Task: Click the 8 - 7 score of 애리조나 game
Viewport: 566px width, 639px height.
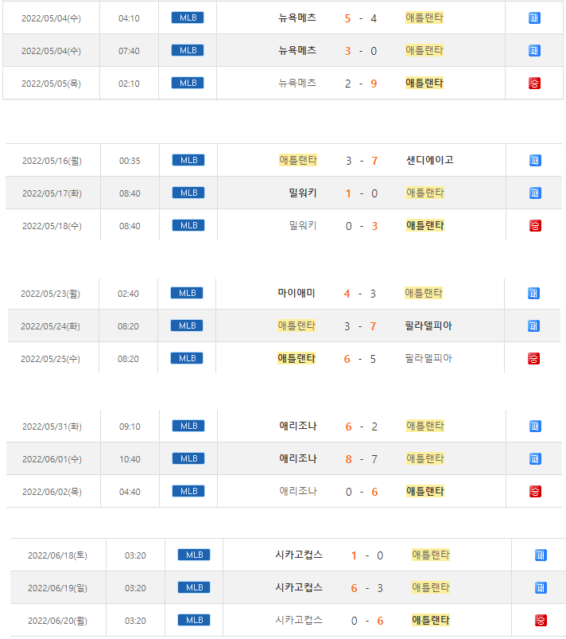Action: (x=361, y=458)
